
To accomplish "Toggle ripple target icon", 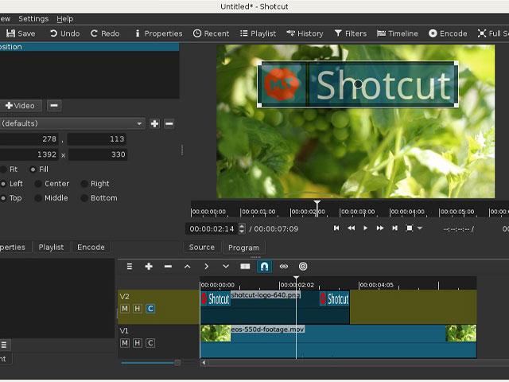I will pos(303,267).
